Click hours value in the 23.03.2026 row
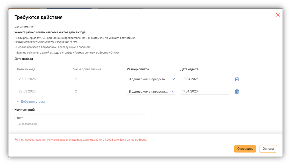291x165 pixels. [76, 91]
